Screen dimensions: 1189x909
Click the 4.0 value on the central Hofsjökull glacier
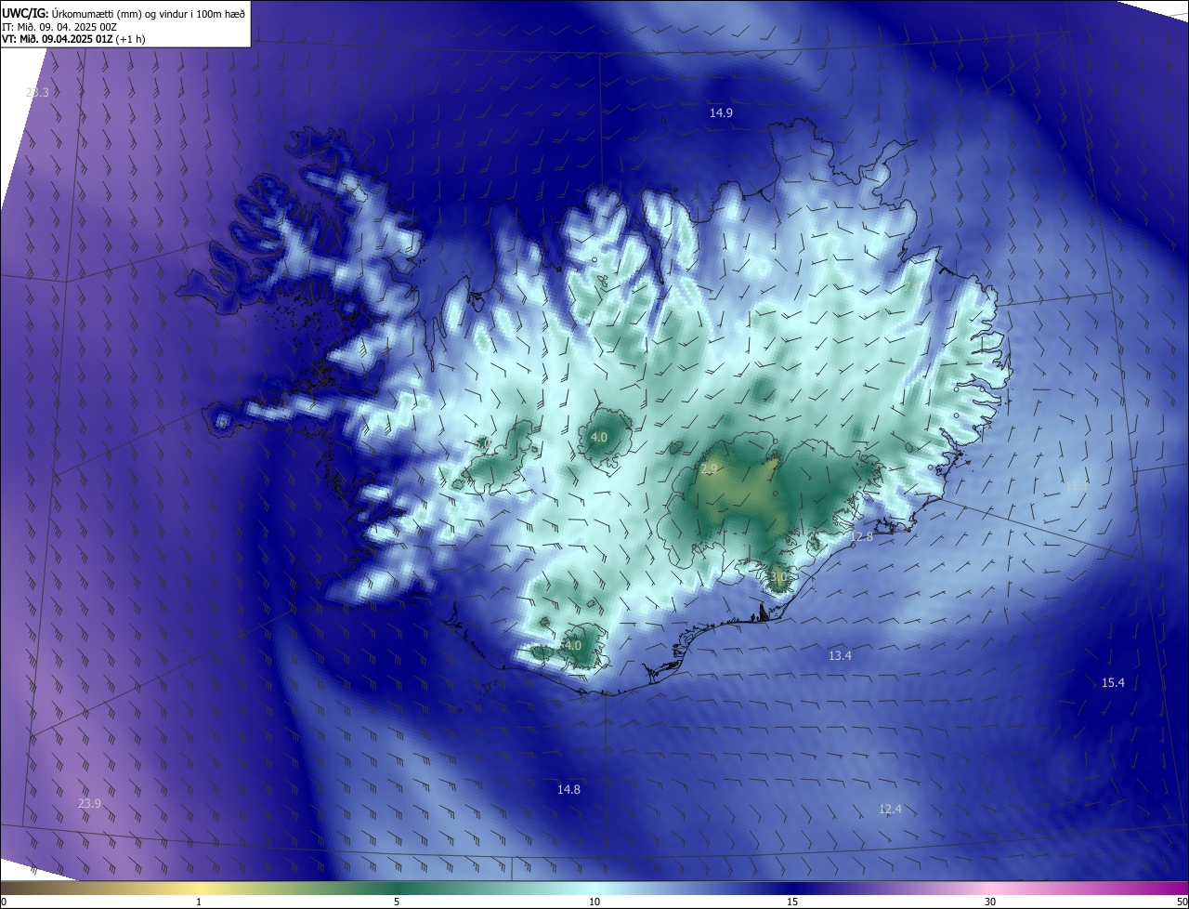pyautogui.click(x=599, y=438)
